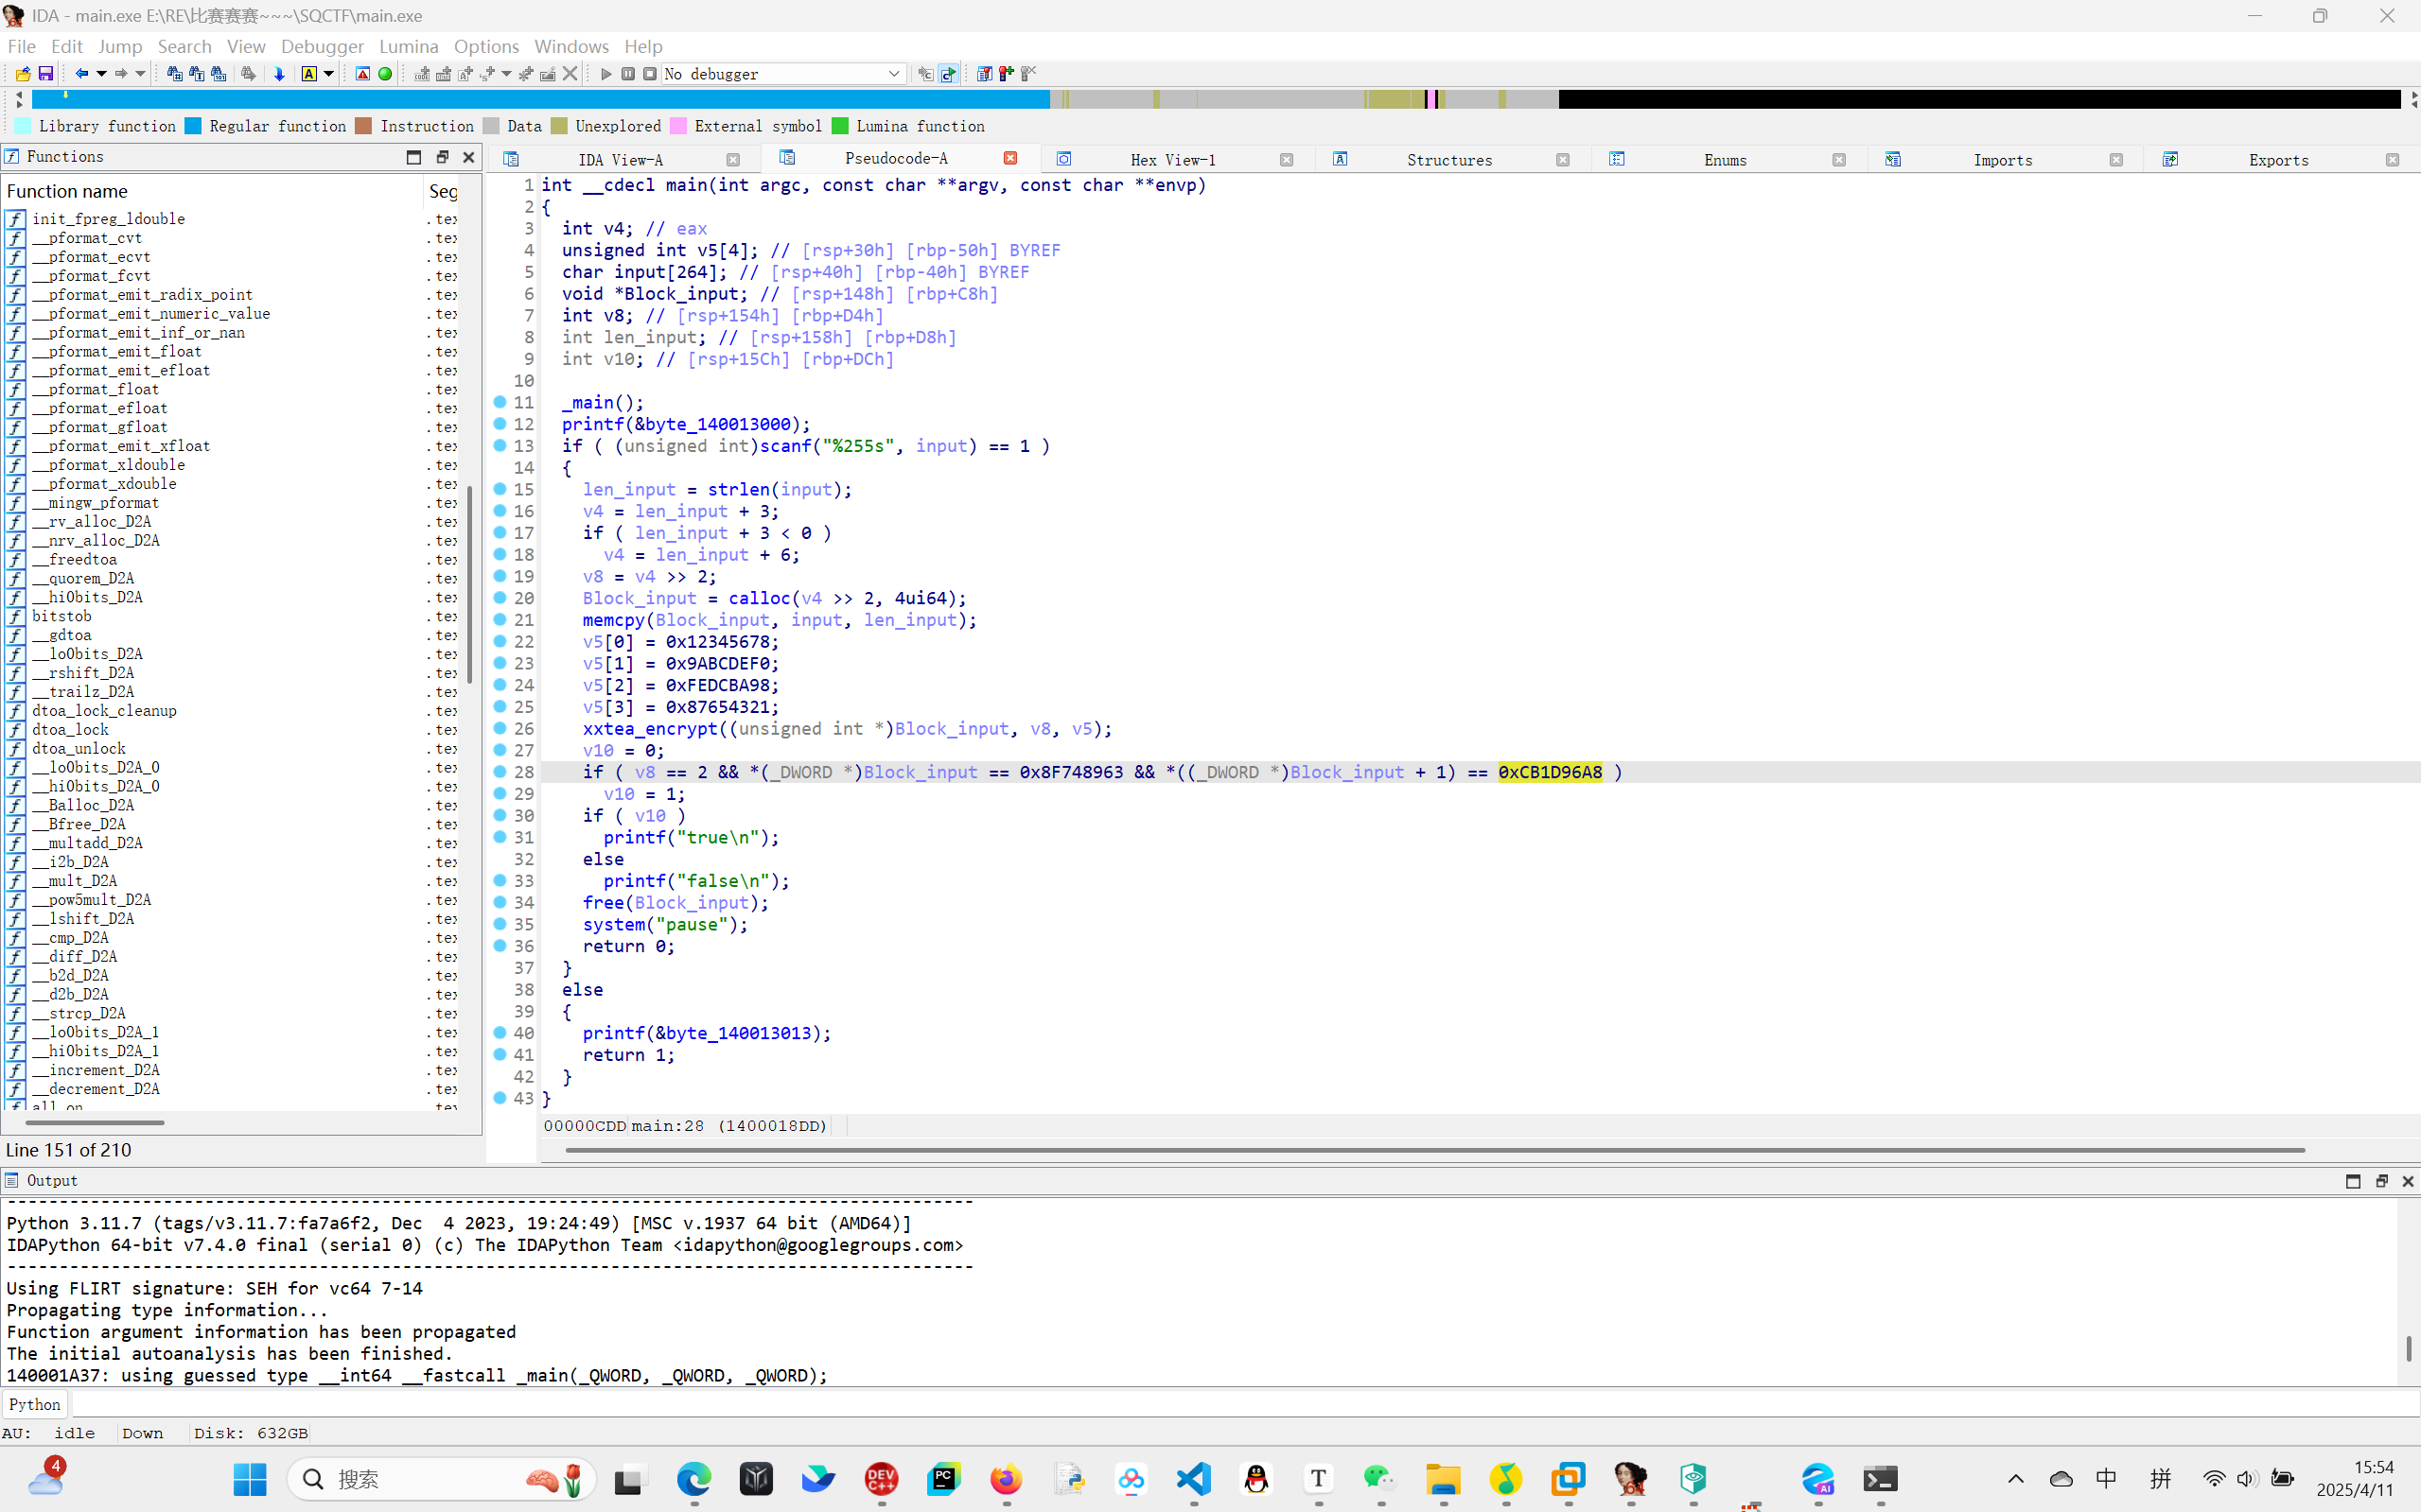Screen dimensions: 2421x1512
Task: Select the xxtea_encrypt function call
Action: [650, 729]
